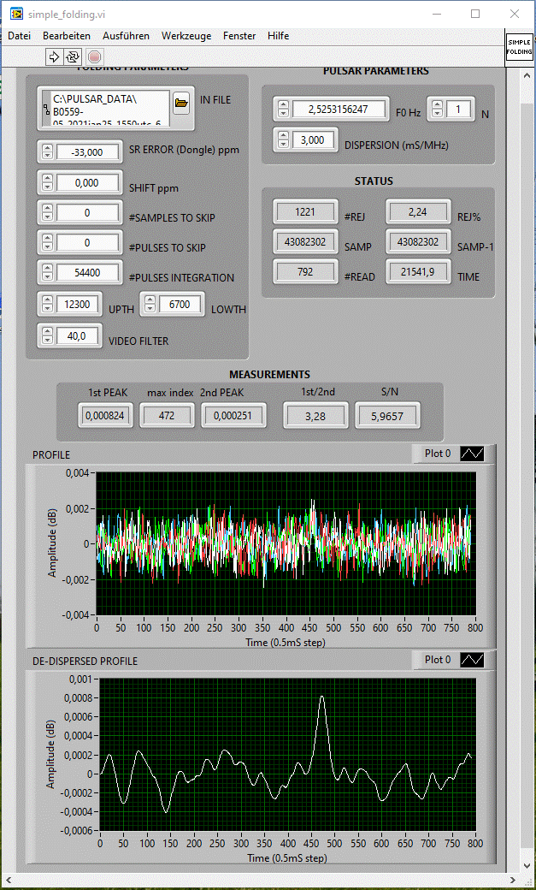Click the SR ERROR ppm value field
Screen dimensions: 536x890
click(88, 152)
